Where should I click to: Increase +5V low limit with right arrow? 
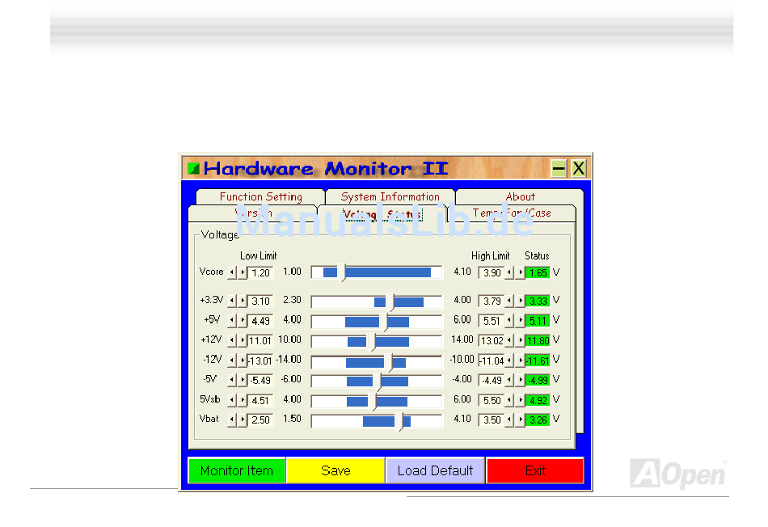[x=243, y=320]
